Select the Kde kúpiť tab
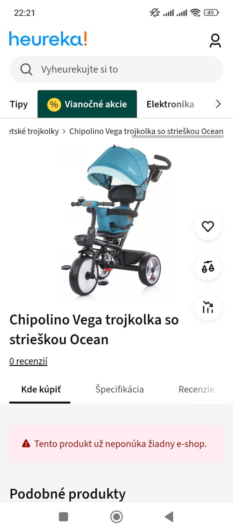This screenshot has width=233, height=532. pos(41,389)
